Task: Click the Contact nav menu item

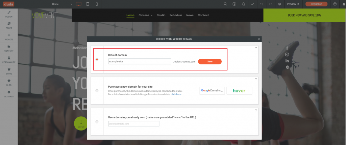Action: (203, 15)
